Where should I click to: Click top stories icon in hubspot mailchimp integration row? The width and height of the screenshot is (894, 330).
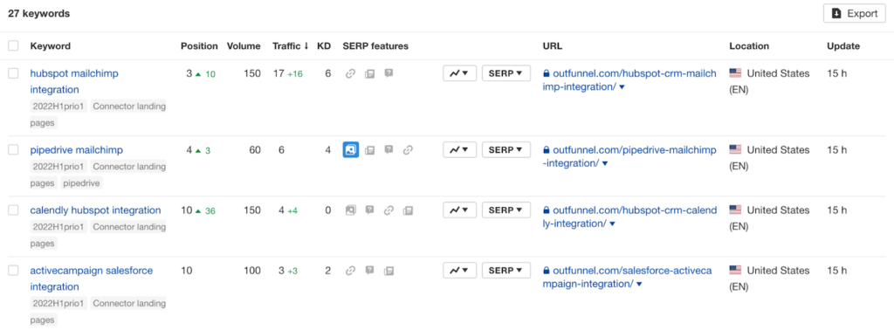point(369,73)
